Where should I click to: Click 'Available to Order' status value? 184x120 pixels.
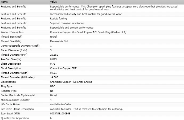click(60, 105)
